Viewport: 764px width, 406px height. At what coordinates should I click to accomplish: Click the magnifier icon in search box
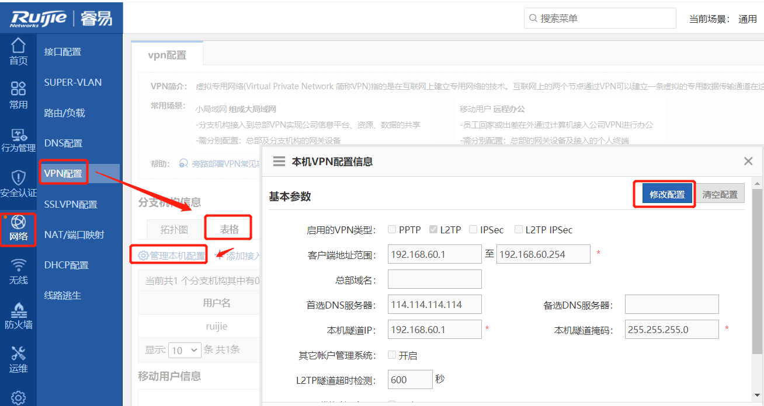coord(533,18)
